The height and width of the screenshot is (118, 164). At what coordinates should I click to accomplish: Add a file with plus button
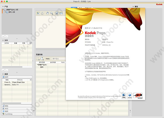coord(3,70)
